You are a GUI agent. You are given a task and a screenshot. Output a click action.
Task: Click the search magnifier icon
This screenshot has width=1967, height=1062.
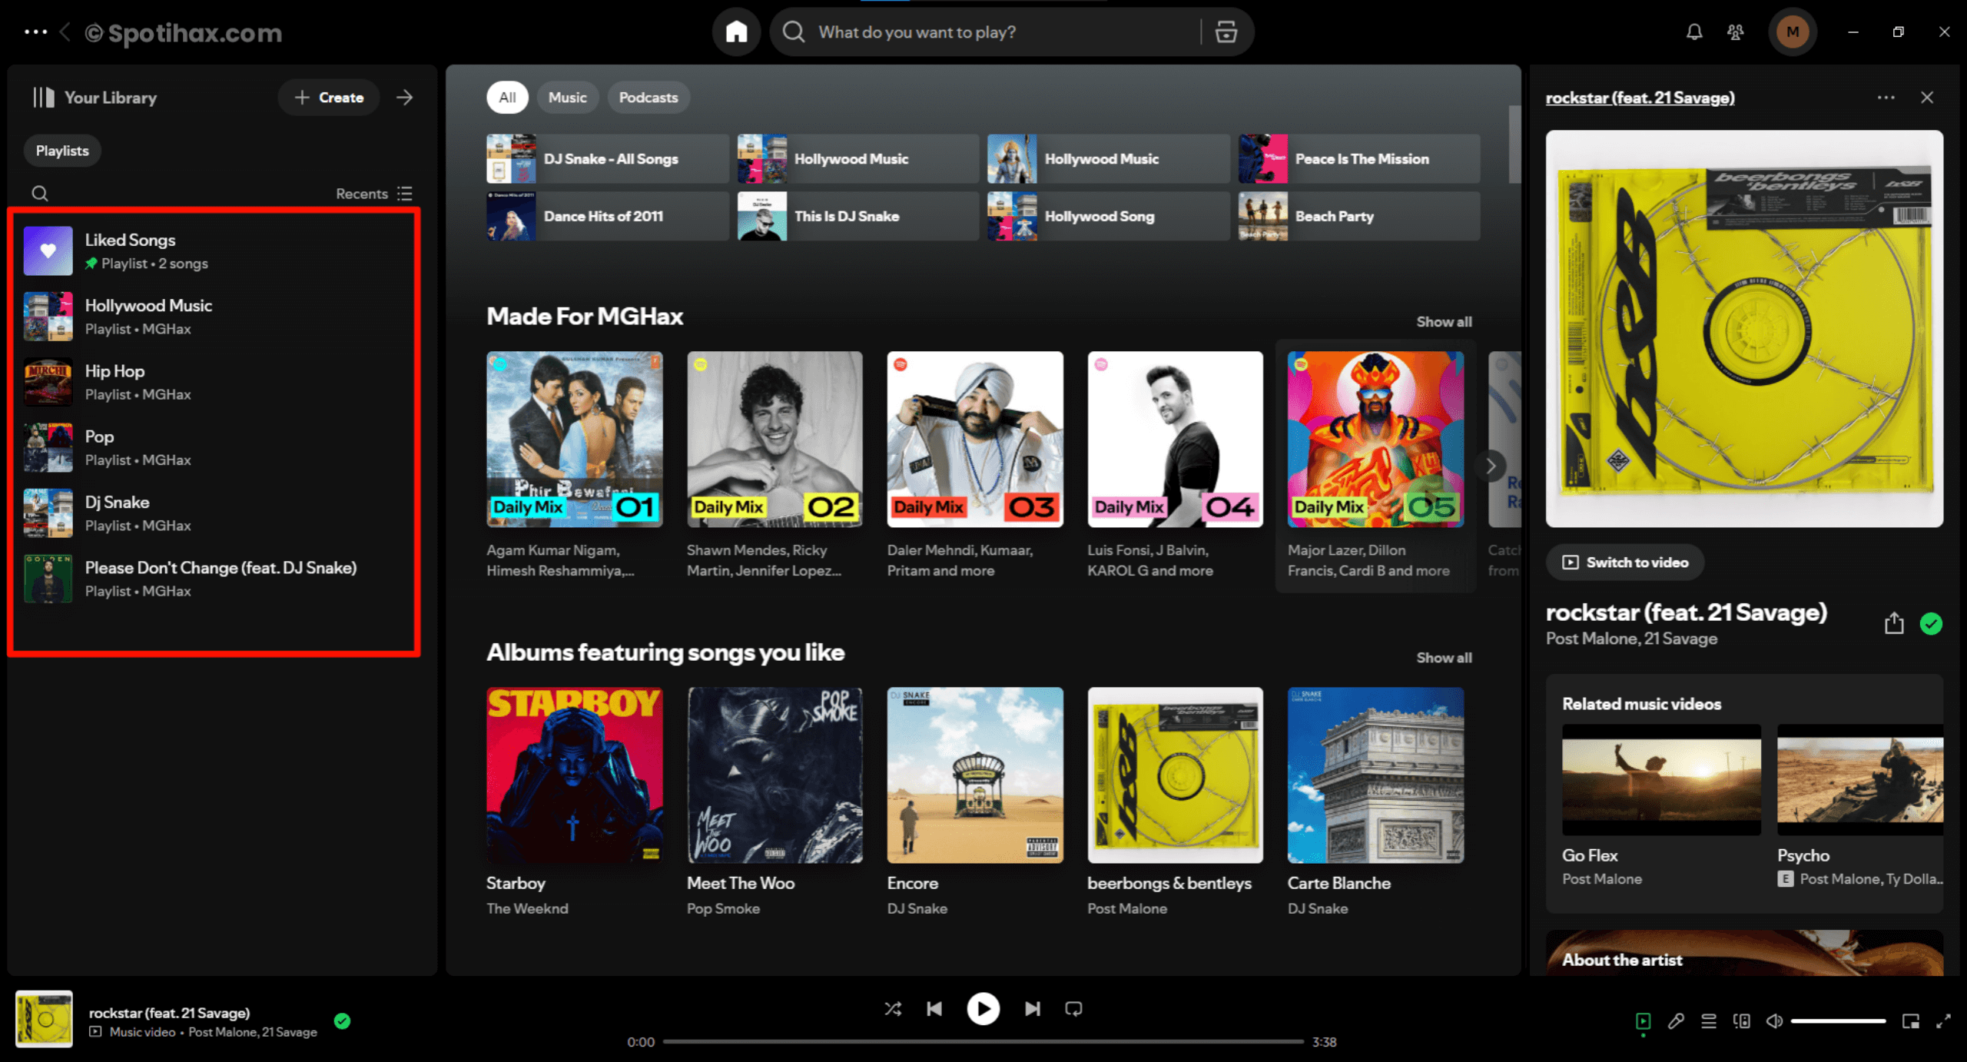794,32
